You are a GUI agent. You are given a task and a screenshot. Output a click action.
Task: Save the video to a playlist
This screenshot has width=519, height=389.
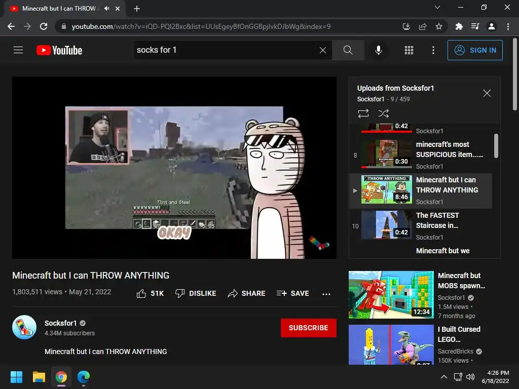292,293
